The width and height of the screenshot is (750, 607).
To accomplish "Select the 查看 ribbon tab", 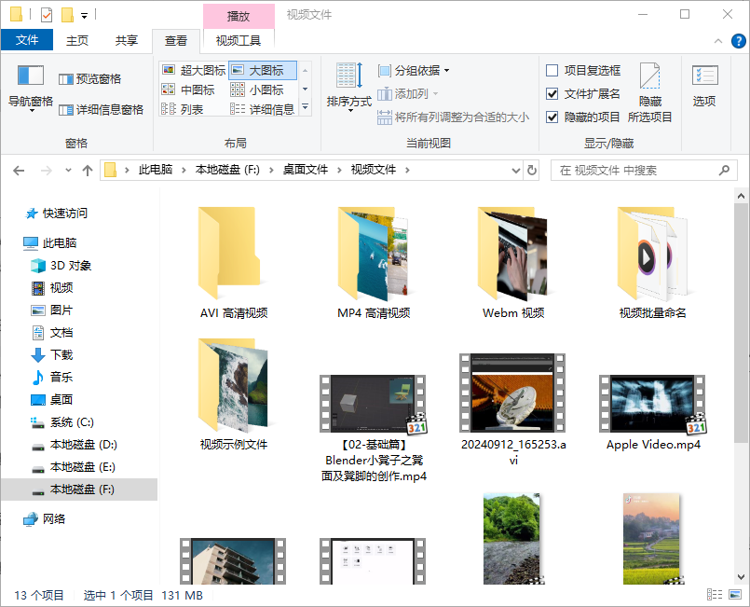I will pyautogui.click(x=176, y=41).
